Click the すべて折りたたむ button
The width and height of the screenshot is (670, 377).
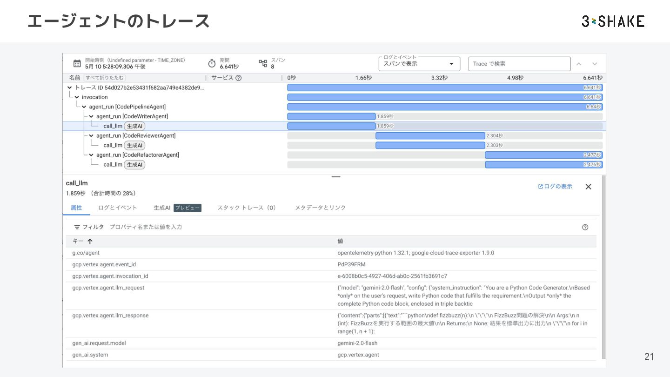click(105, 78)
